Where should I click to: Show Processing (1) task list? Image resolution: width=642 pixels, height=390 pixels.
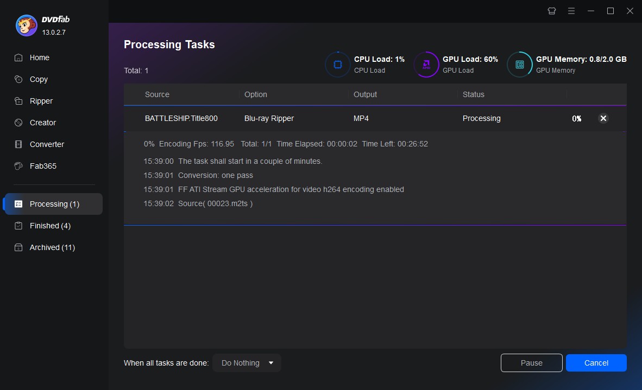click(x=53, y=204)
